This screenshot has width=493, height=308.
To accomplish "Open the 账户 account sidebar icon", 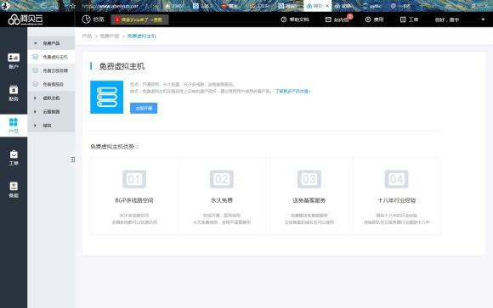I will (x=14, y=60).
